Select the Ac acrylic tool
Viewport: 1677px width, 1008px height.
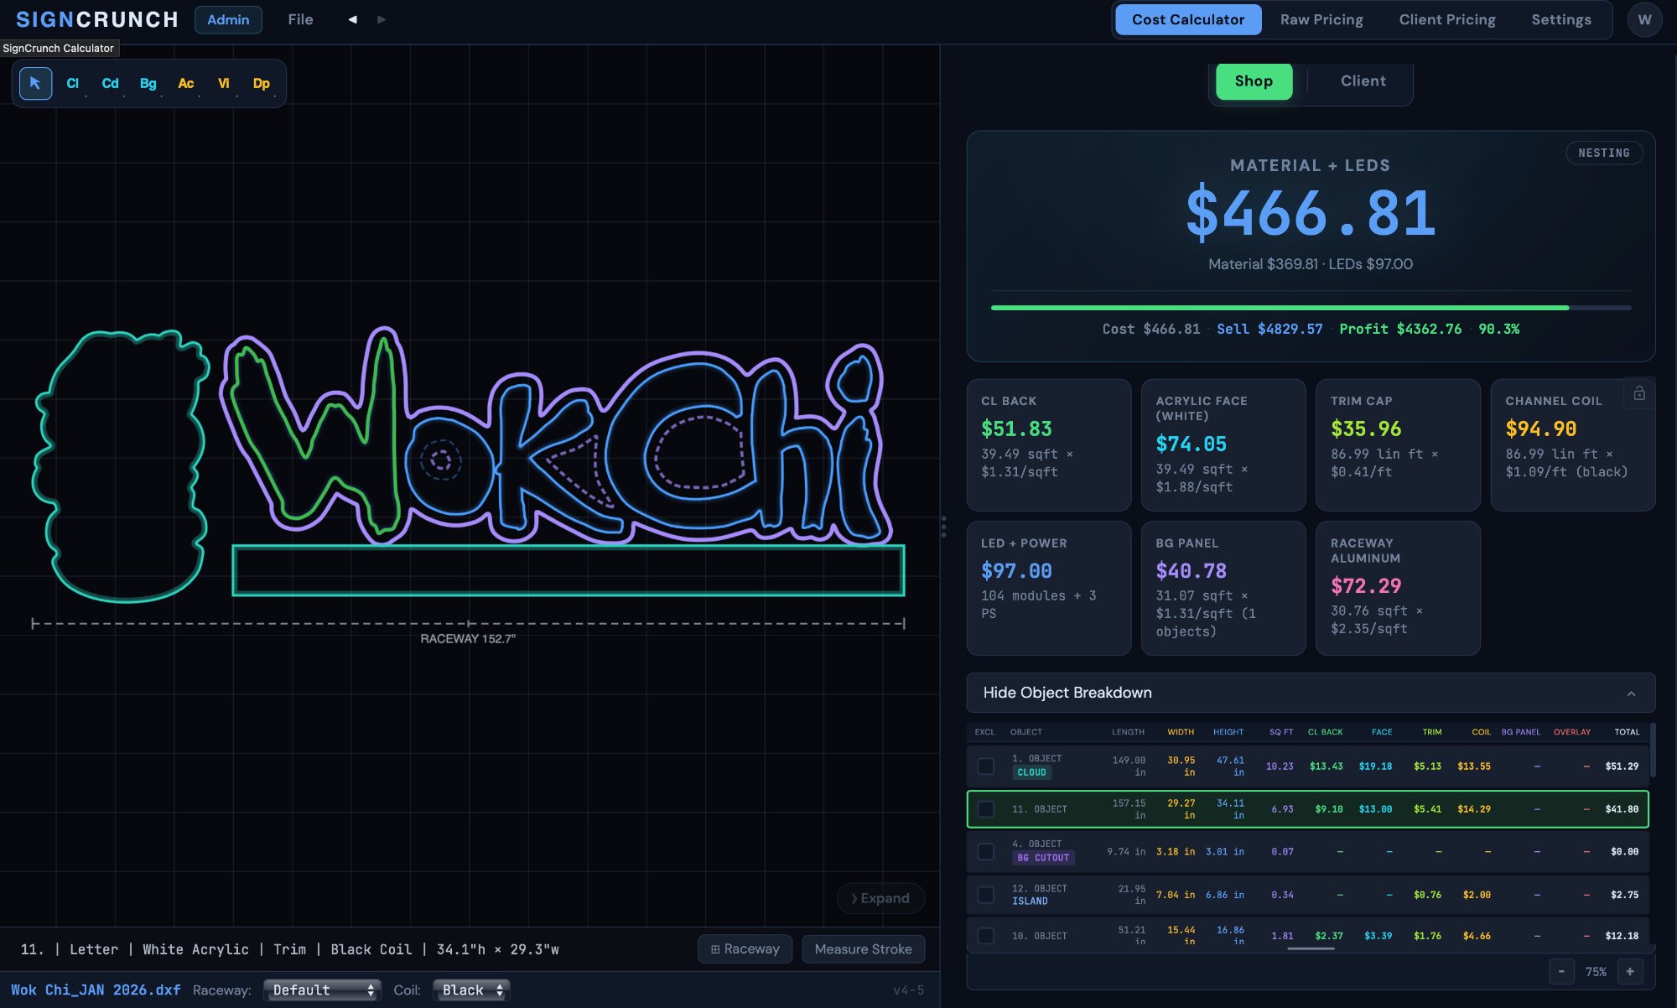click(x=185, y=83)
